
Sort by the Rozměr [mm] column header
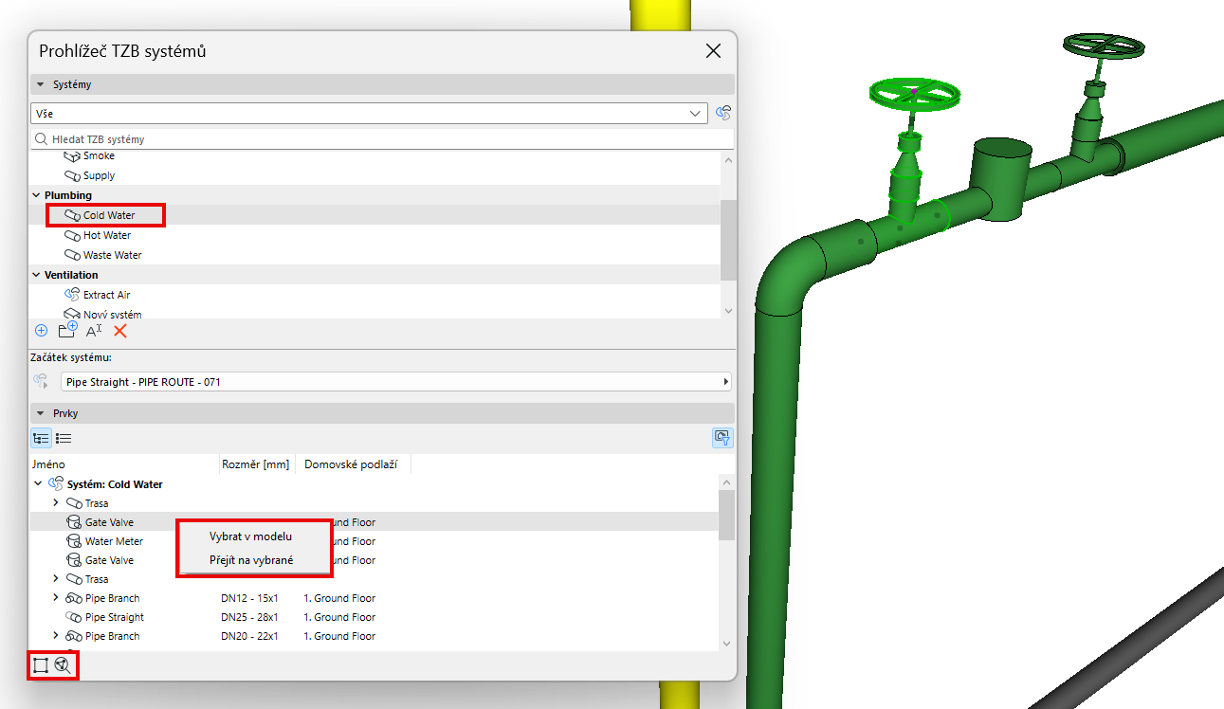tap(256, 464)
